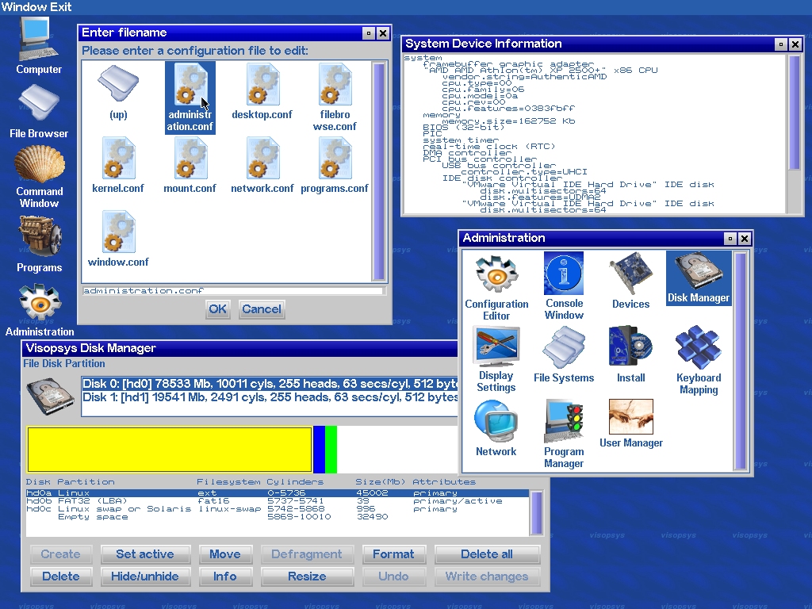Open Command Window seashell desktop icon
The height and width of the screenshot is (609, 812).
coord(40,177)
